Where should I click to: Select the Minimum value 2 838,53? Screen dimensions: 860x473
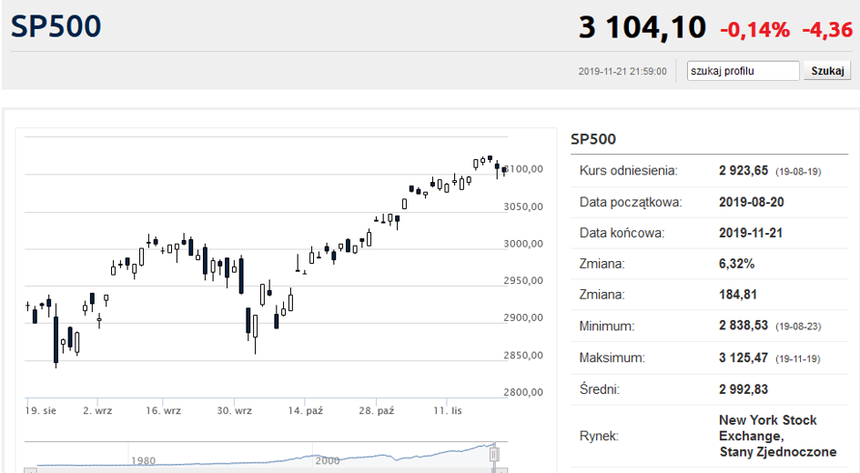click(x=744, y=326)
